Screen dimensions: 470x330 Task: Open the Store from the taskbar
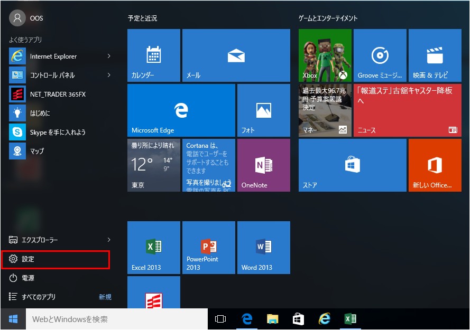pos(298,319)
